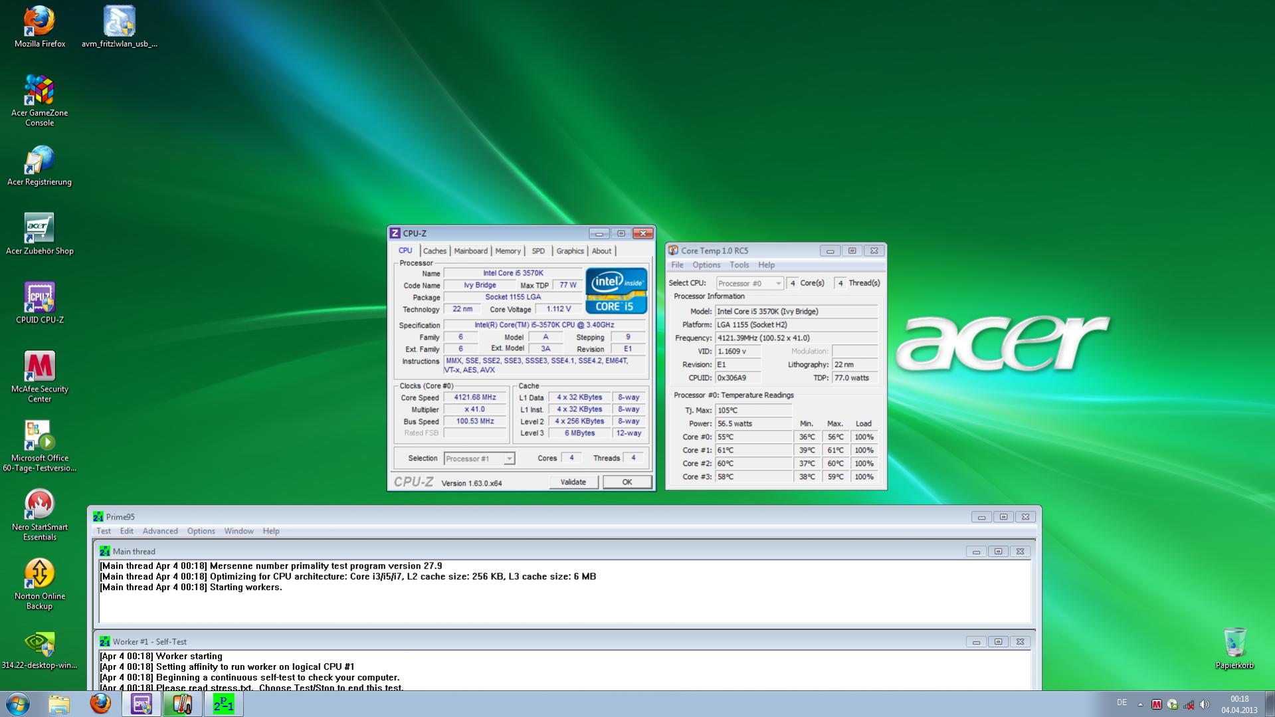Open the Help menu in Core Temp
Screen dimensions: 1275x717
pyautogui.click(x=766, y=264)
